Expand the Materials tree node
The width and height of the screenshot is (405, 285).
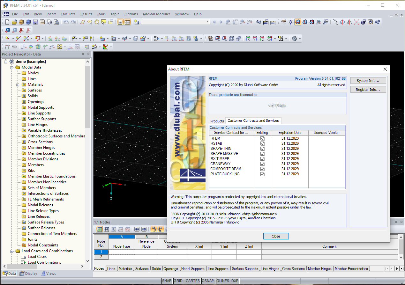tap(18, 85)
